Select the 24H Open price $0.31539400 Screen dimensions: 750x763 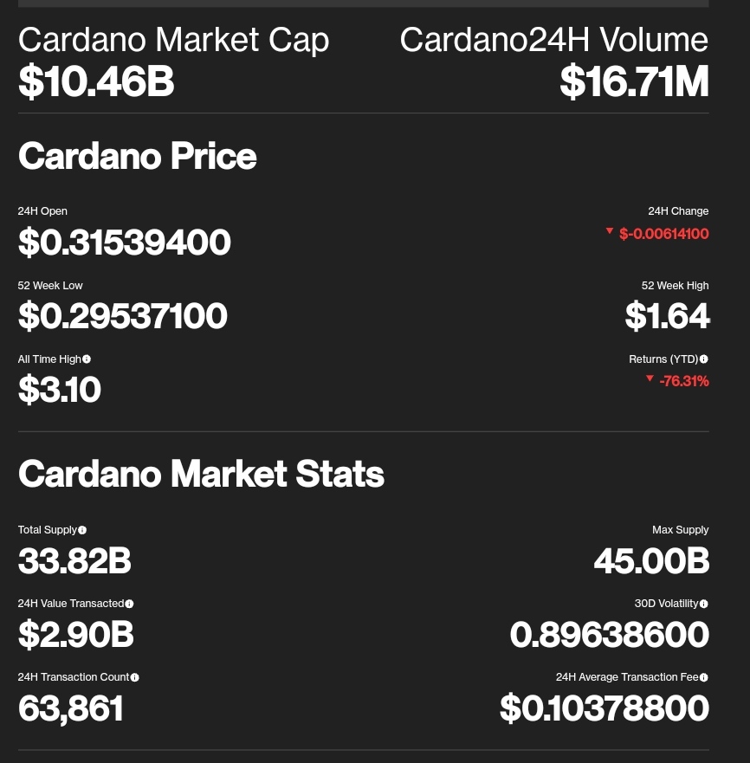124,242
